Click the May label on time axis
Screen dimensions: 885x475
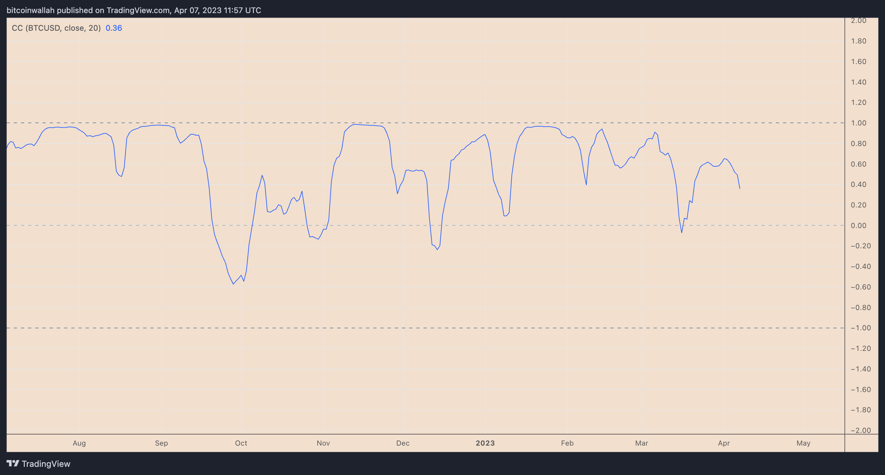point(803,443)
